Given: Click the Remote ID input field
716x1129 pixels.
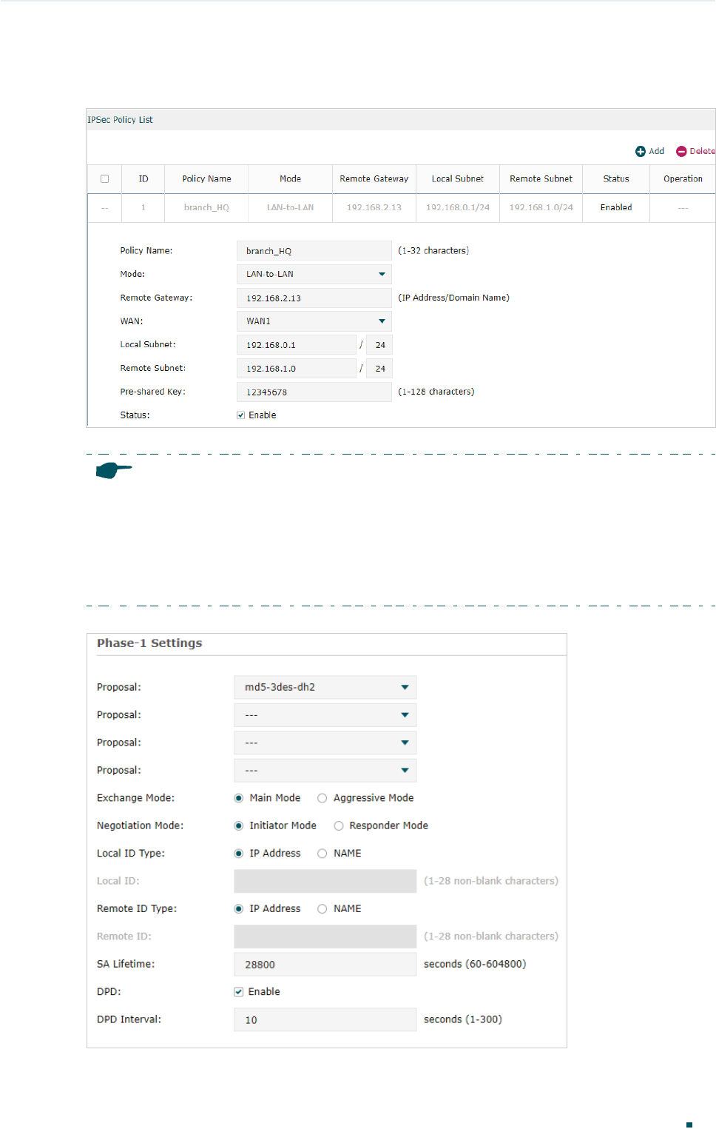Looking at the screenshot, I should click(325, 937).
